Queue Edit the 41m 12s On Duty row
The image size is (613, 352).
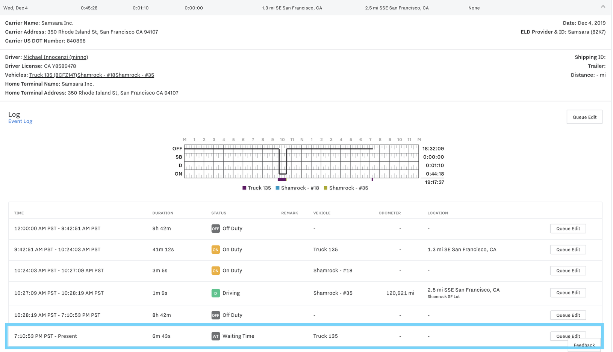pos(568,250)
